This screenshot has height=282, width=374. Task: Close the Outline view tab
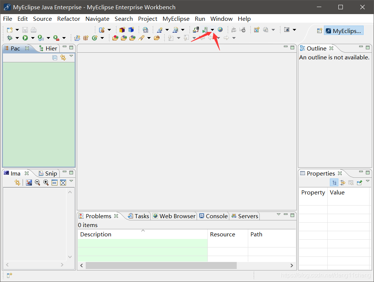click(331, 48)
